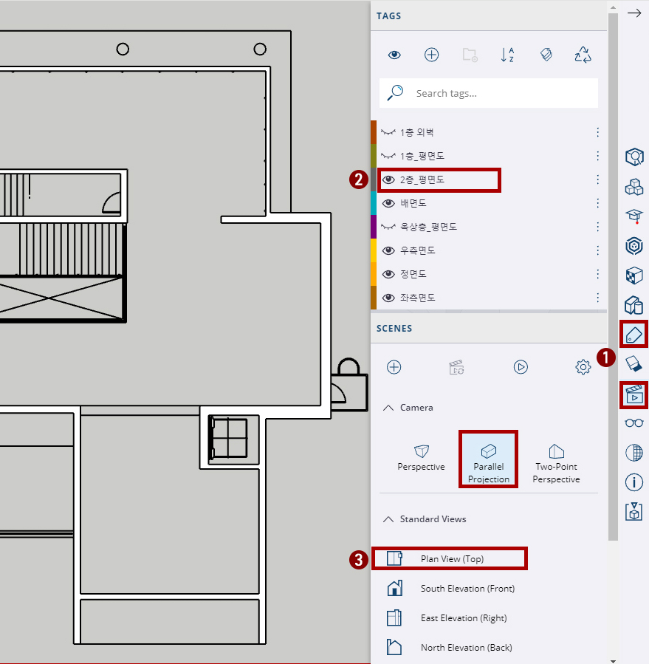Show the hidden 옥상층_평면도 tag
This screenshot has height=664, width=649.
[x=388, y=227]
